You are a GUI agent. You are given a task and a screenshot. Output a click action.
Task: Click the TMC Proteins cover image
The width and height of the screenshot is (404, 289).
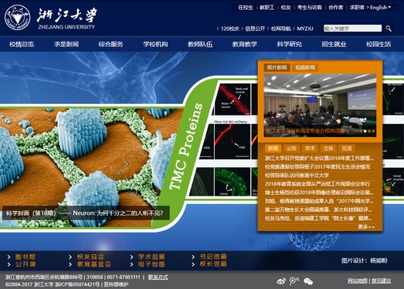coord(186,146)
